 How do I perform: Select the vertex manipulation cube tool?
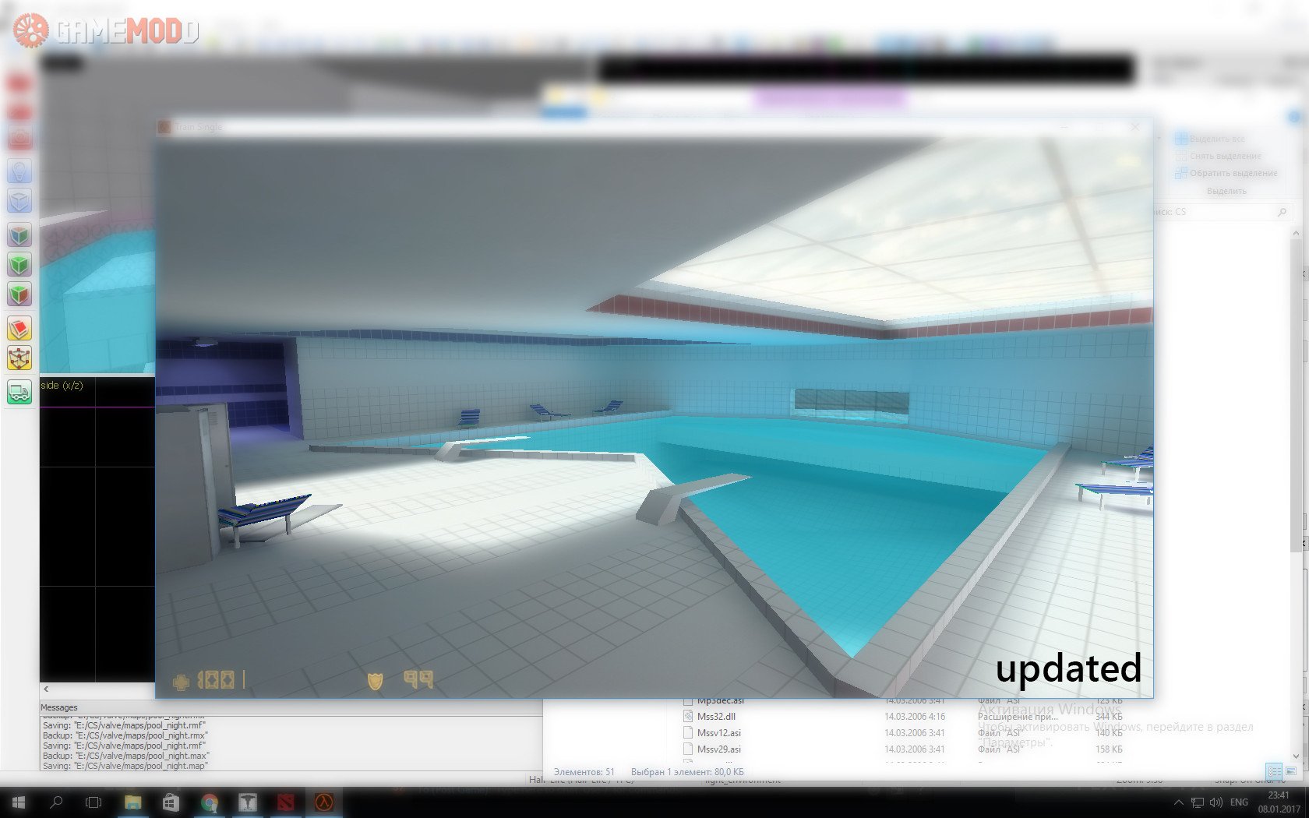click(x=19, y=358)
